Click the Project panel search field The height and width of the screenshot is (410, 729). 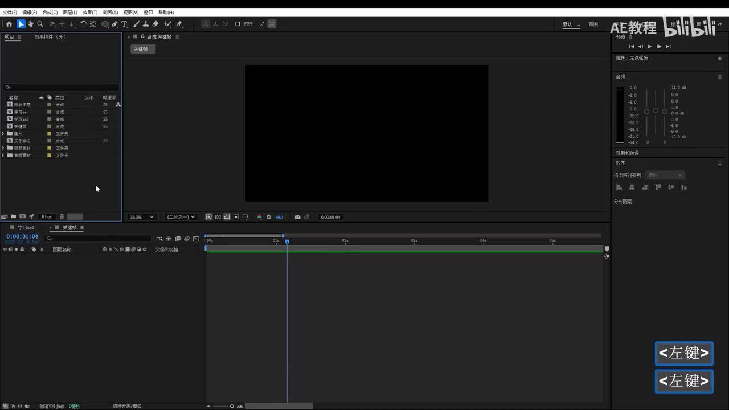point(62,87)
